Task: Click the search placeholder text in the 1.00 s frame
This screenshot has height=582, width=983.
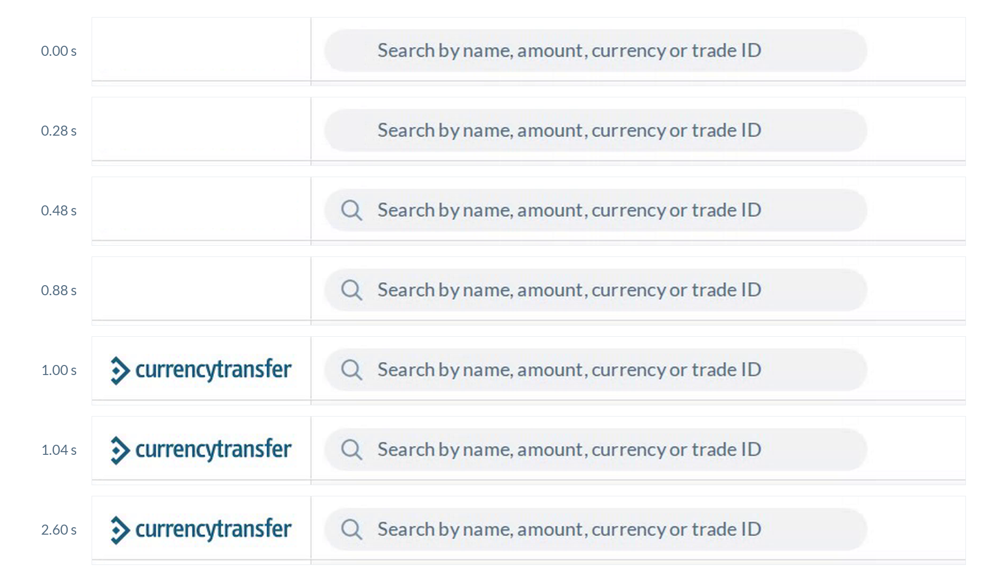Action: [569, 370]
